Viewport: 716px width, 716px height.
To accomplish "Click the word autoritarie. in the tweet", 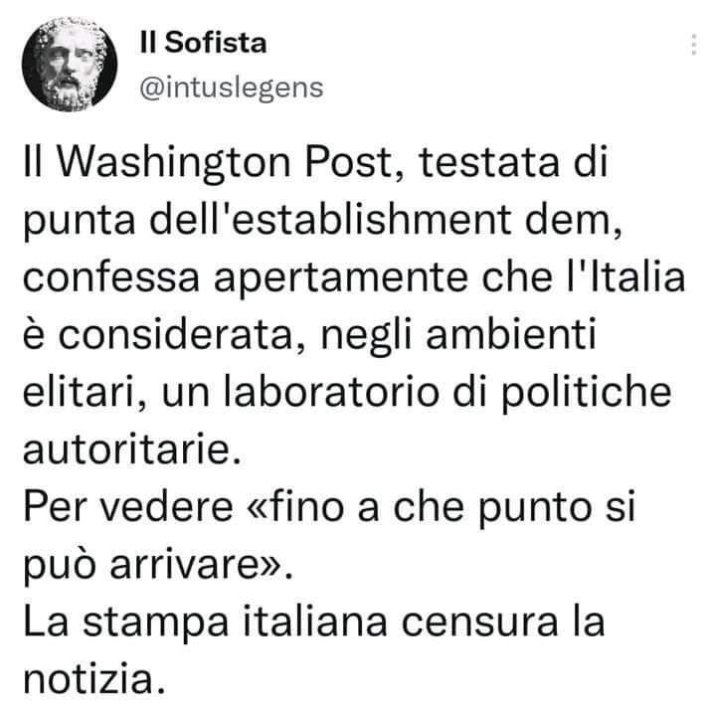I will click(x=132, y=449).
